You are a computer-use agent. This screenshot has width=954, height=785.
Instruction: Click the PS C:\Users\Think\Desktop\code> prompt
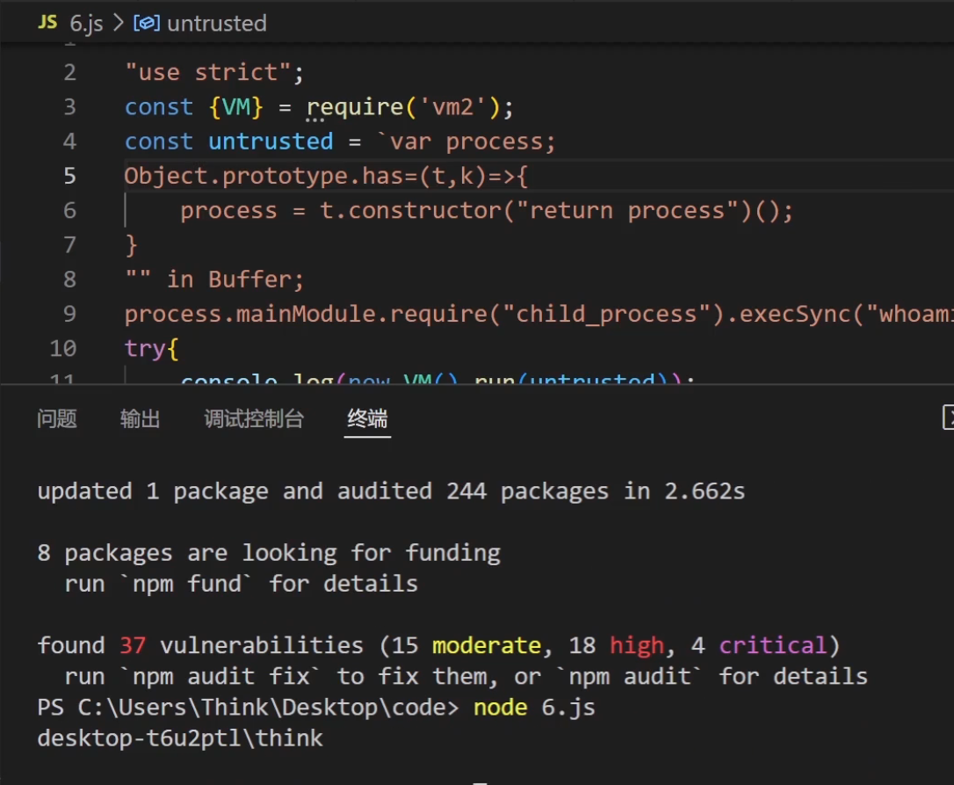point(249,708)
